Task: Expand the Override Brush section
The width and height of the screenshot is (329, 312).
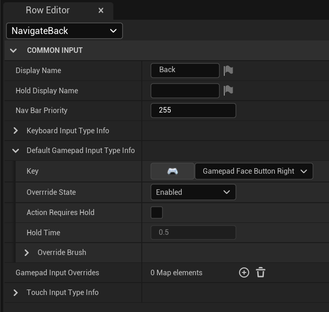Action: tap(27, 253)
